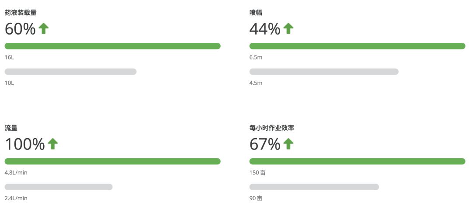Click the 44% percentage value
This screenshot has width=472, height=209.
point(265,29)
